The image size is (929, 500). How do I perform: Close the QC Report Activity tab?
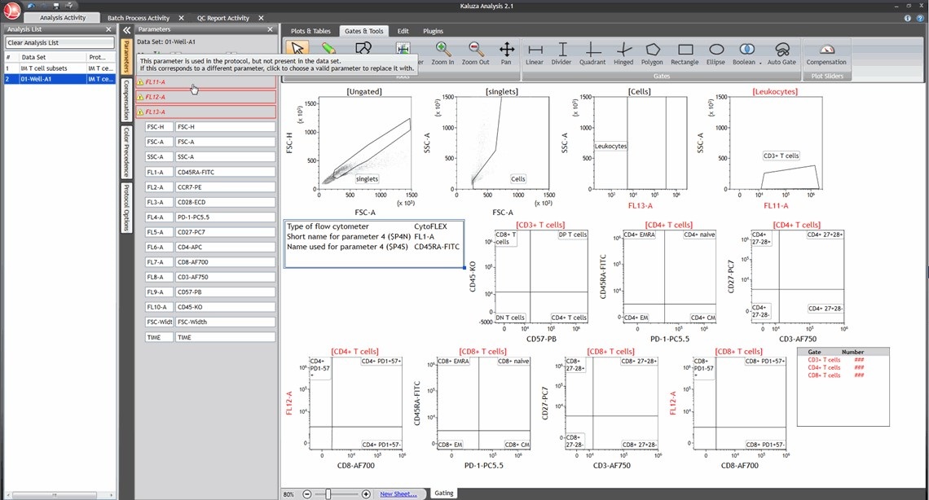(x=261, y=19)
